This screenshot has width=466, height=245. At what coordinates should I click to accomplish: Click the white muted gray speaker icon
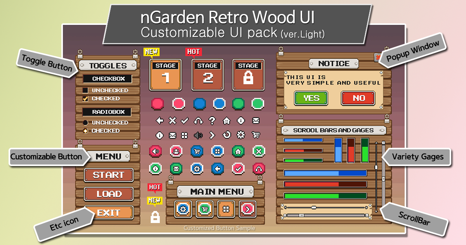click(198, 135)
